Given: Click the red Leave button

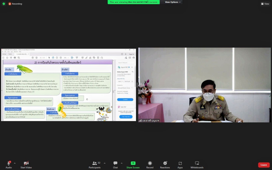Looking at the screenshot, I should click(264, 165).
